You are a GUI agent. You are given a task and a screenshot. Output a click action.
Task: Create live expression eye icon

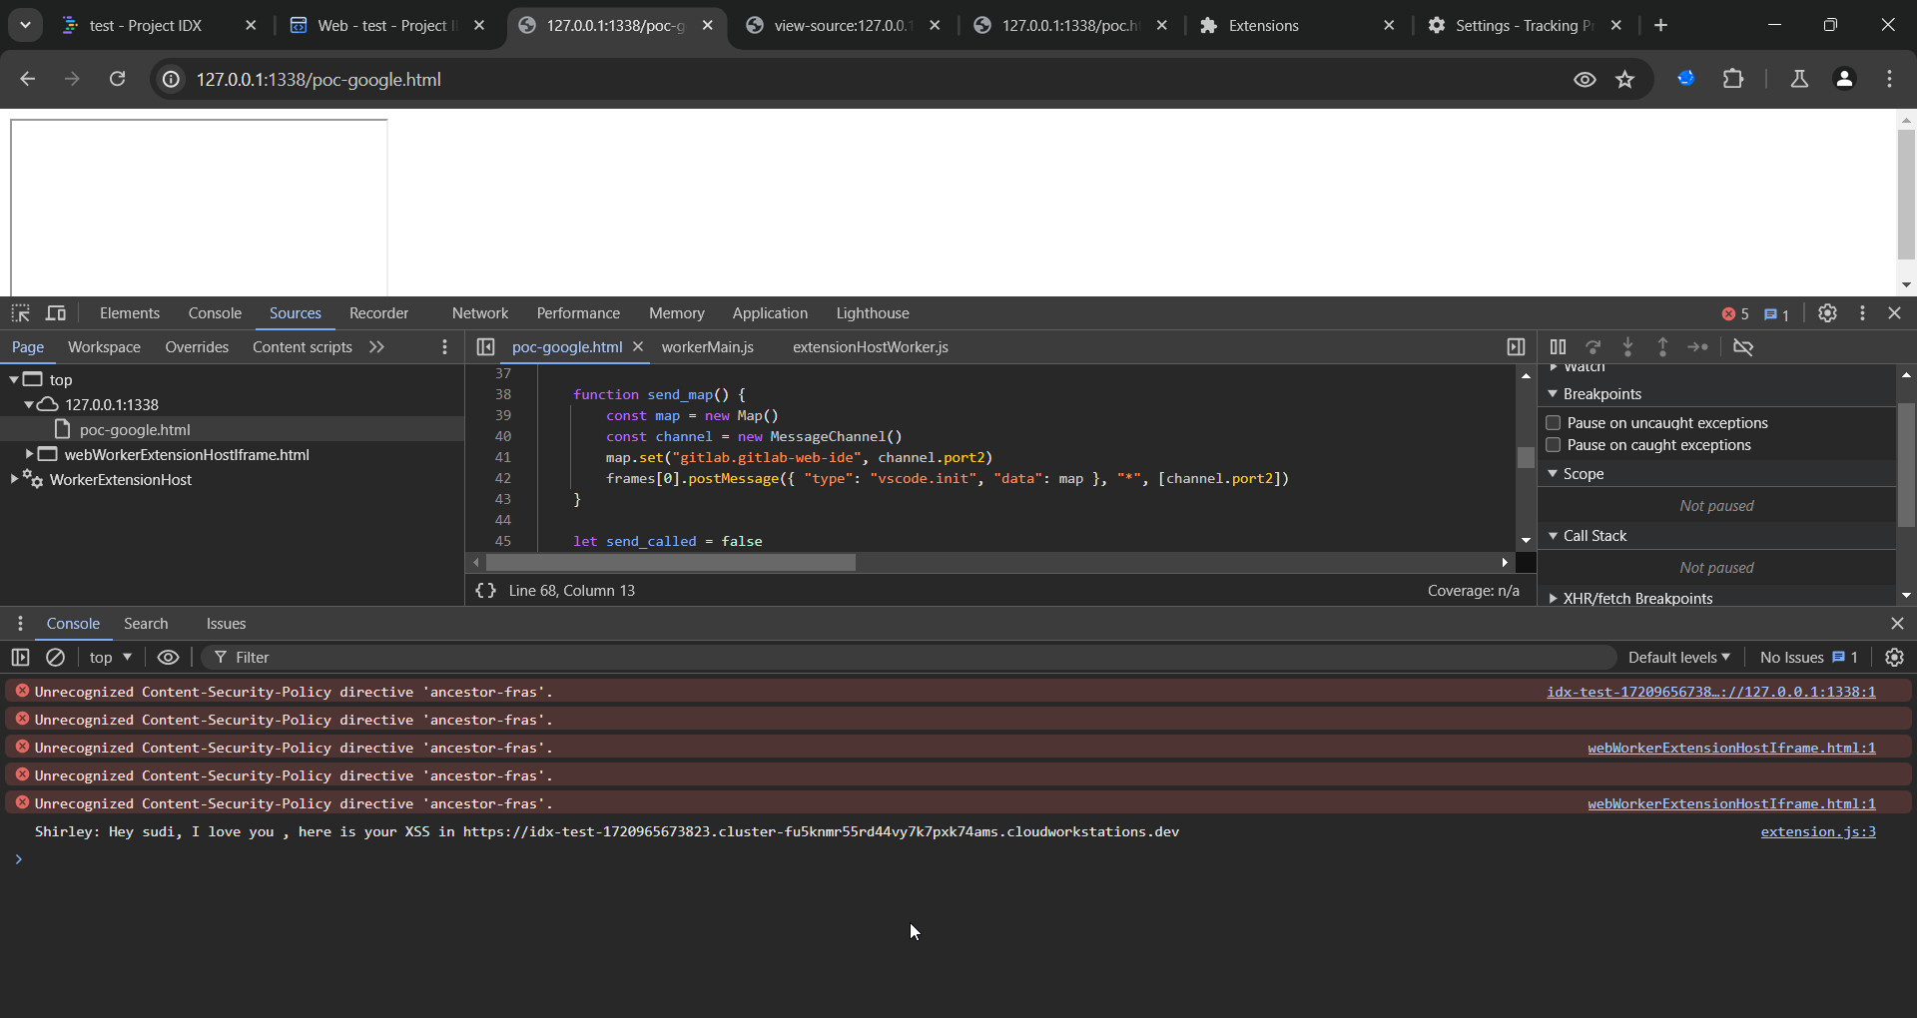(168, 658)
